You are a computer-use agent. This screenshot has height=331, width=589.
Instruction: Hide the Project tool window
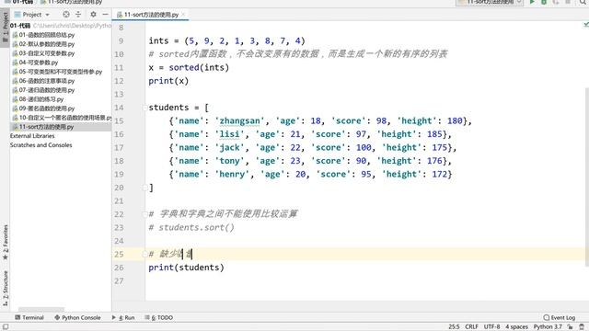pyautogui.click(x=106, y=15)
